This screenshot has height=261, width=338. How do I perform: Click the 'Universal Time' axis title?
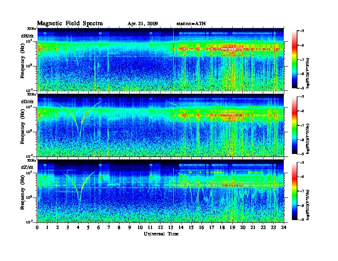point(161,234)
